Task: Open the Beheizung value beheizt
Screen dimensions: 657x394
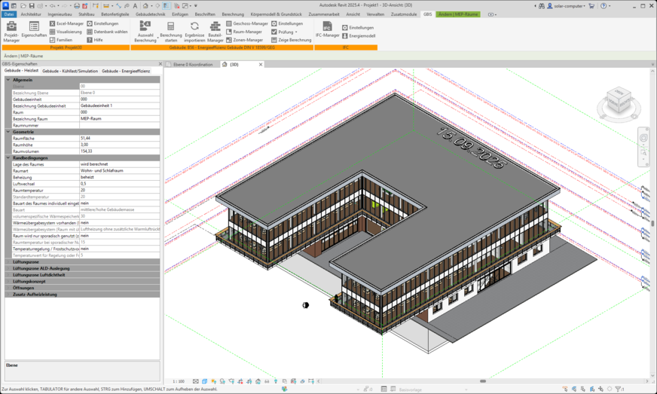Action: pyautogui.click(x=119, y=177)
